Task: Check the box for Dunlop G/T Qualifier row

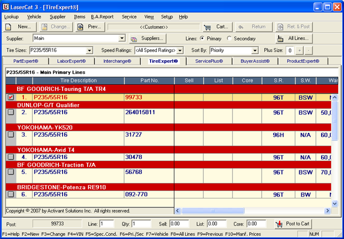Action: (11, 112)
